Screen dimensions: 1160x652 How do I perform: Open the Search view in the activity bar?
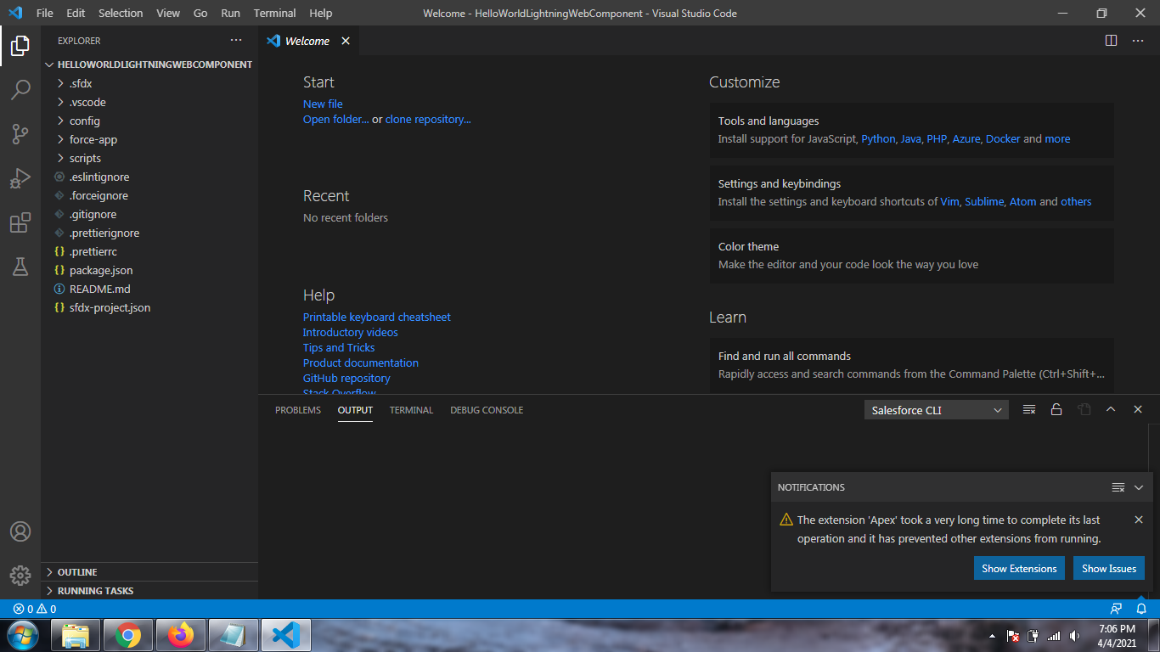click(x=20, y=90)
